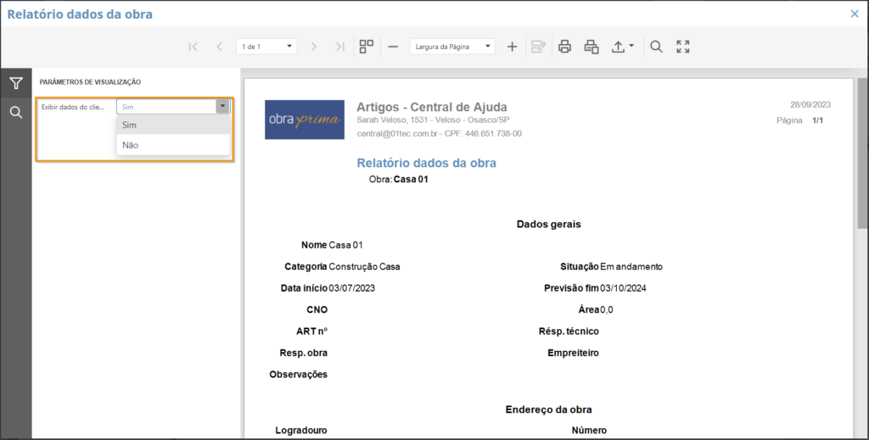Click the 'Página 1/1' page indicator
Viewport: 869px width, 440px height.
pos(799,120)
